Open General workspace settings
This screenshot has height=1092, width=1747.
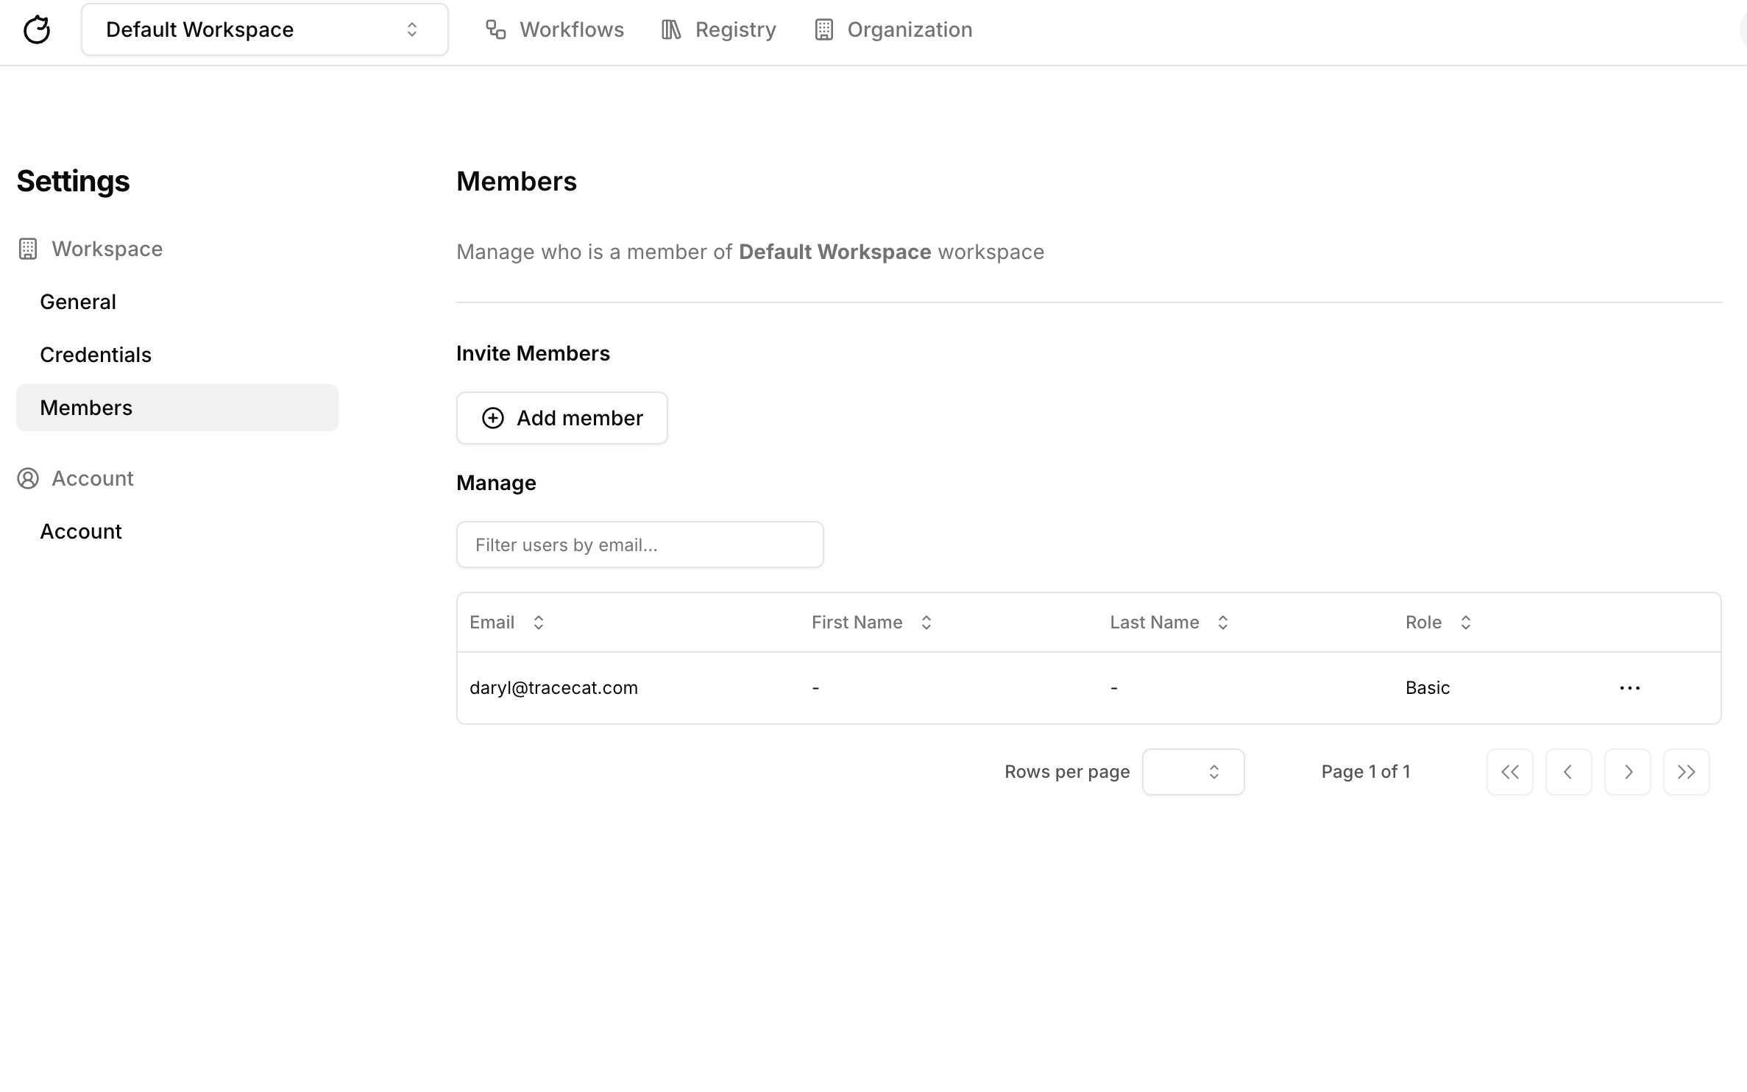(x=78, y=302)
